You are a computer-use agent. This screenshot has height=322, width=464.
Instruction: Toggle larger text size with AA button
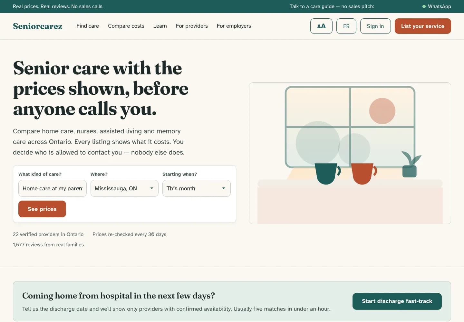[321, 26]
